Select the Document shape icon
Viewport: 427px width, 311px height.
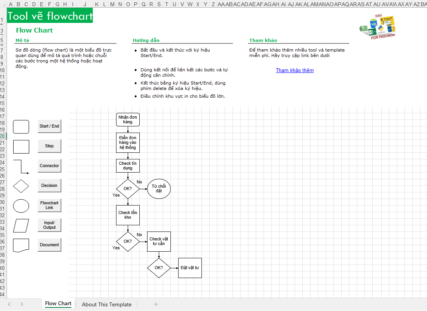(21, 245)
